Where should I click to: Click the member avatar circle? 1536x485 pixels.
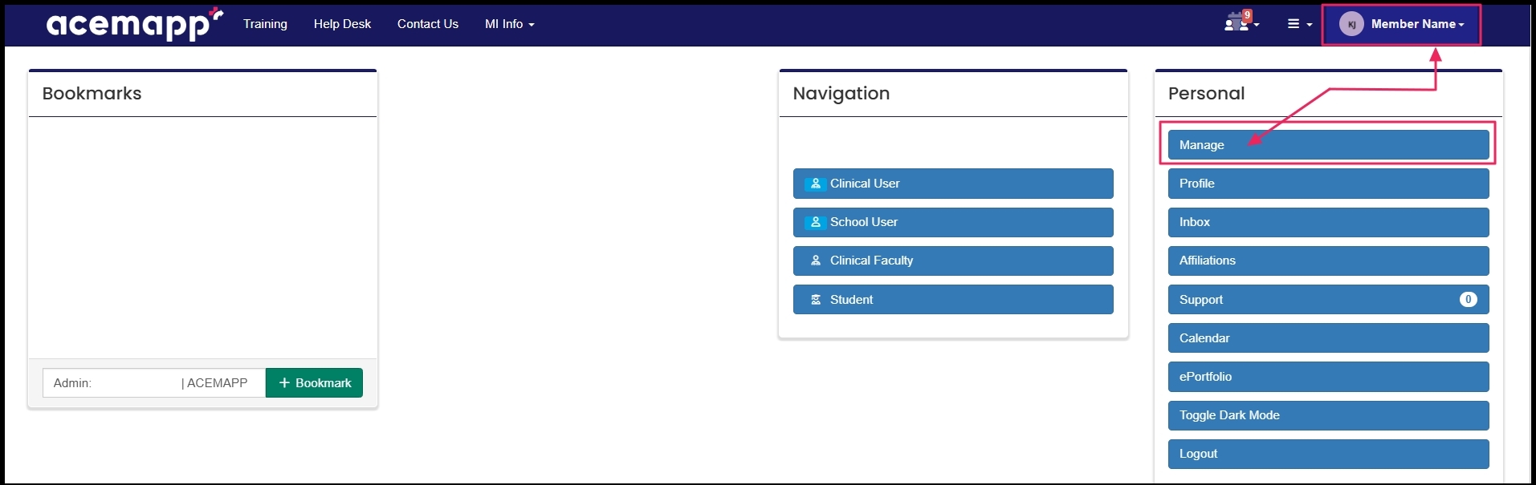1351,24
